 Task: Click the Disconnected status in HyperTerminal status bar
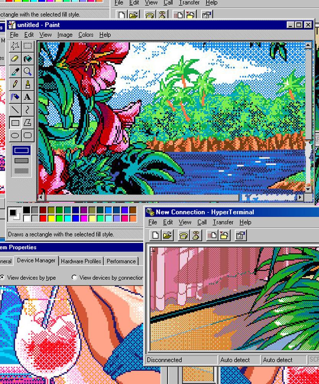(x=181, y=360)
